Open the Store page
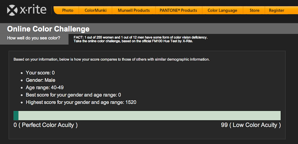This screenshot has width=298, height=144. click(x=254, y=10)
